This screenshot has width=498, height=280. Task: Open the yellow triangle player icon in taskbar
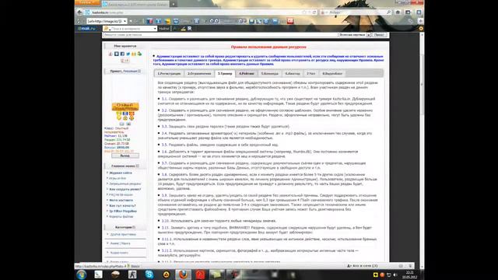(x=166, y=275)
